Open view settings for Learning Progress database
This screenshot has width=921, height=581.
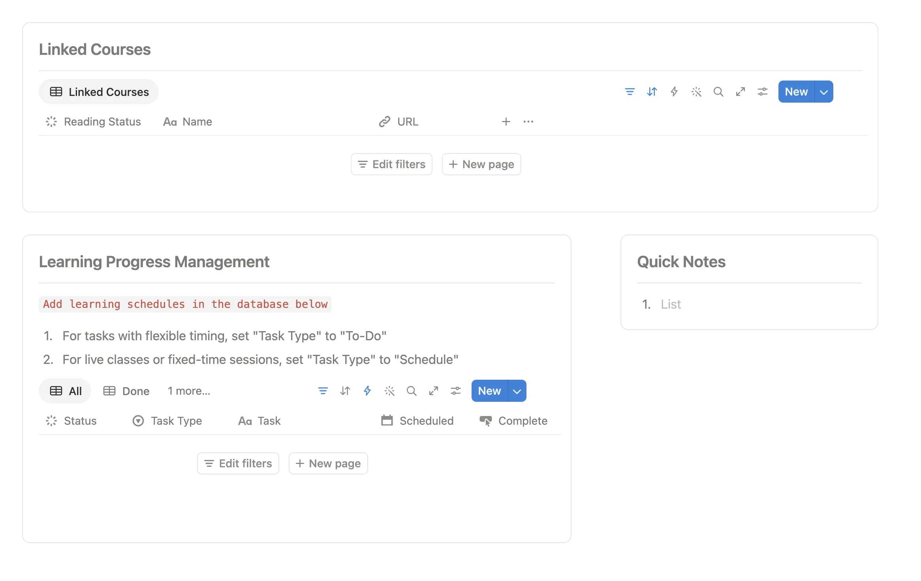(x=456, y=391)
